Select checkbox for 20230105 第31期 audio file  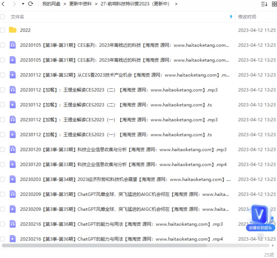[2, 45]
